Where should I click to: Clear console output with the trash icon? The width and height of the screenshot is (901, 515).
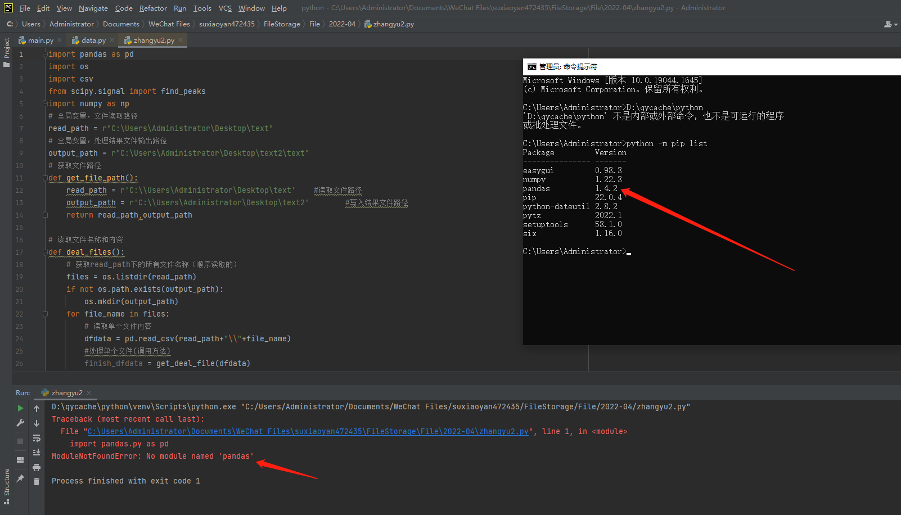pyautogui.click(x=37, y=482)
